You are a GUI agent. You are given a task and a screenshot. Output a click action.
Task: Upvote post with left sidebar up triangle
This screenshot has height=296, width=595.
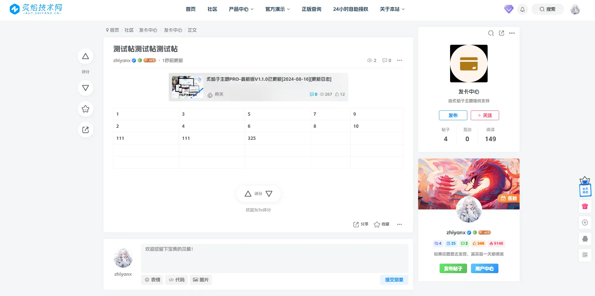86,56
